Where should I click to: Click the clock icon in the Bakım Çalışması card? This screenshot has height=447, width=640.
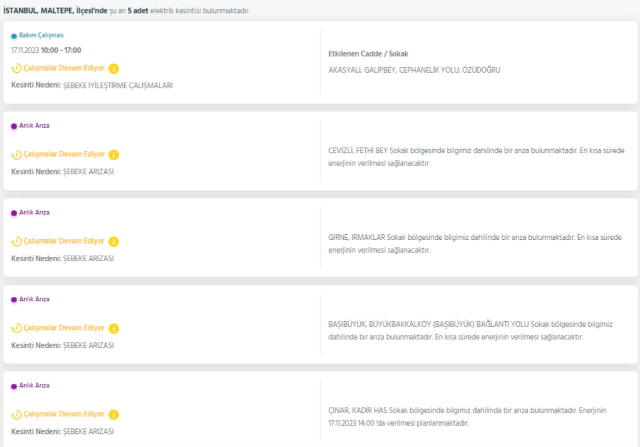[16, 69]
